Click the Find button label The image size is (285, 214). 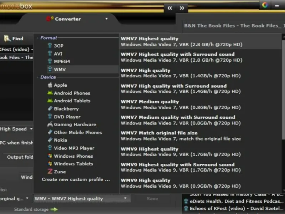point(18,39)
